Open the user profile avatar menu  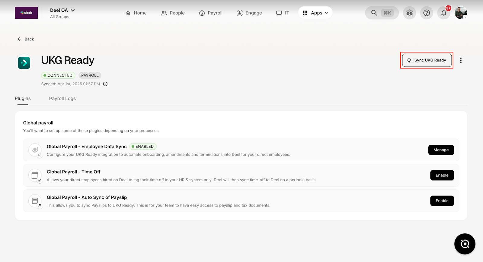click(461, 13)
